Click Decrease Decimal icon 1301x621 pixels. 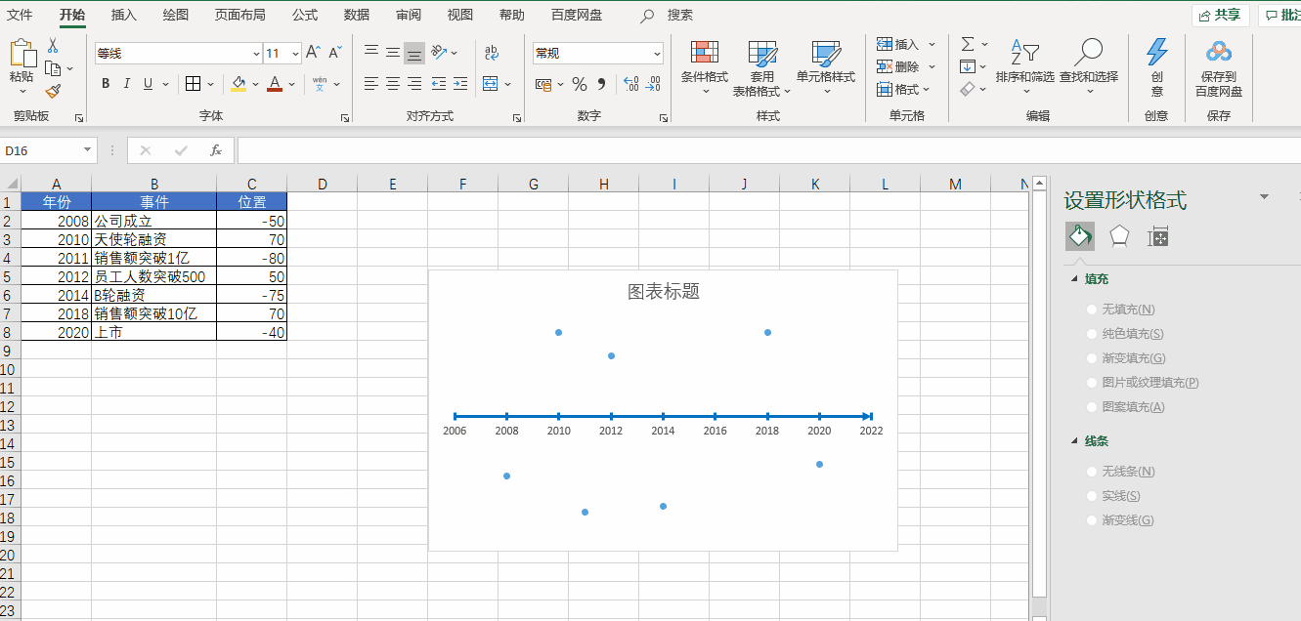click(x=652, y=84)
